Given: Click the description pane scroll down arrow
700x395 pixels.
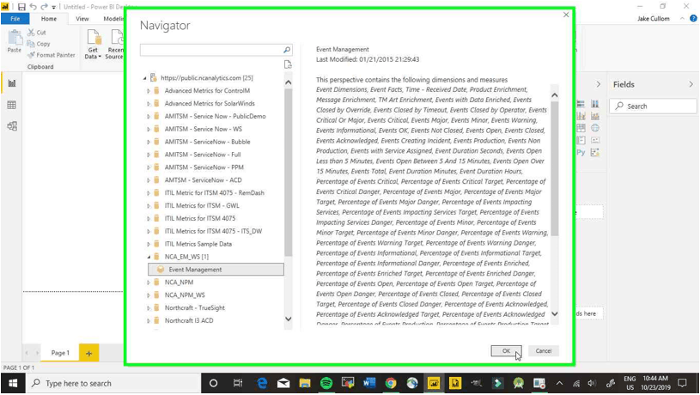Looking at the screenshot, I should 555,313.
